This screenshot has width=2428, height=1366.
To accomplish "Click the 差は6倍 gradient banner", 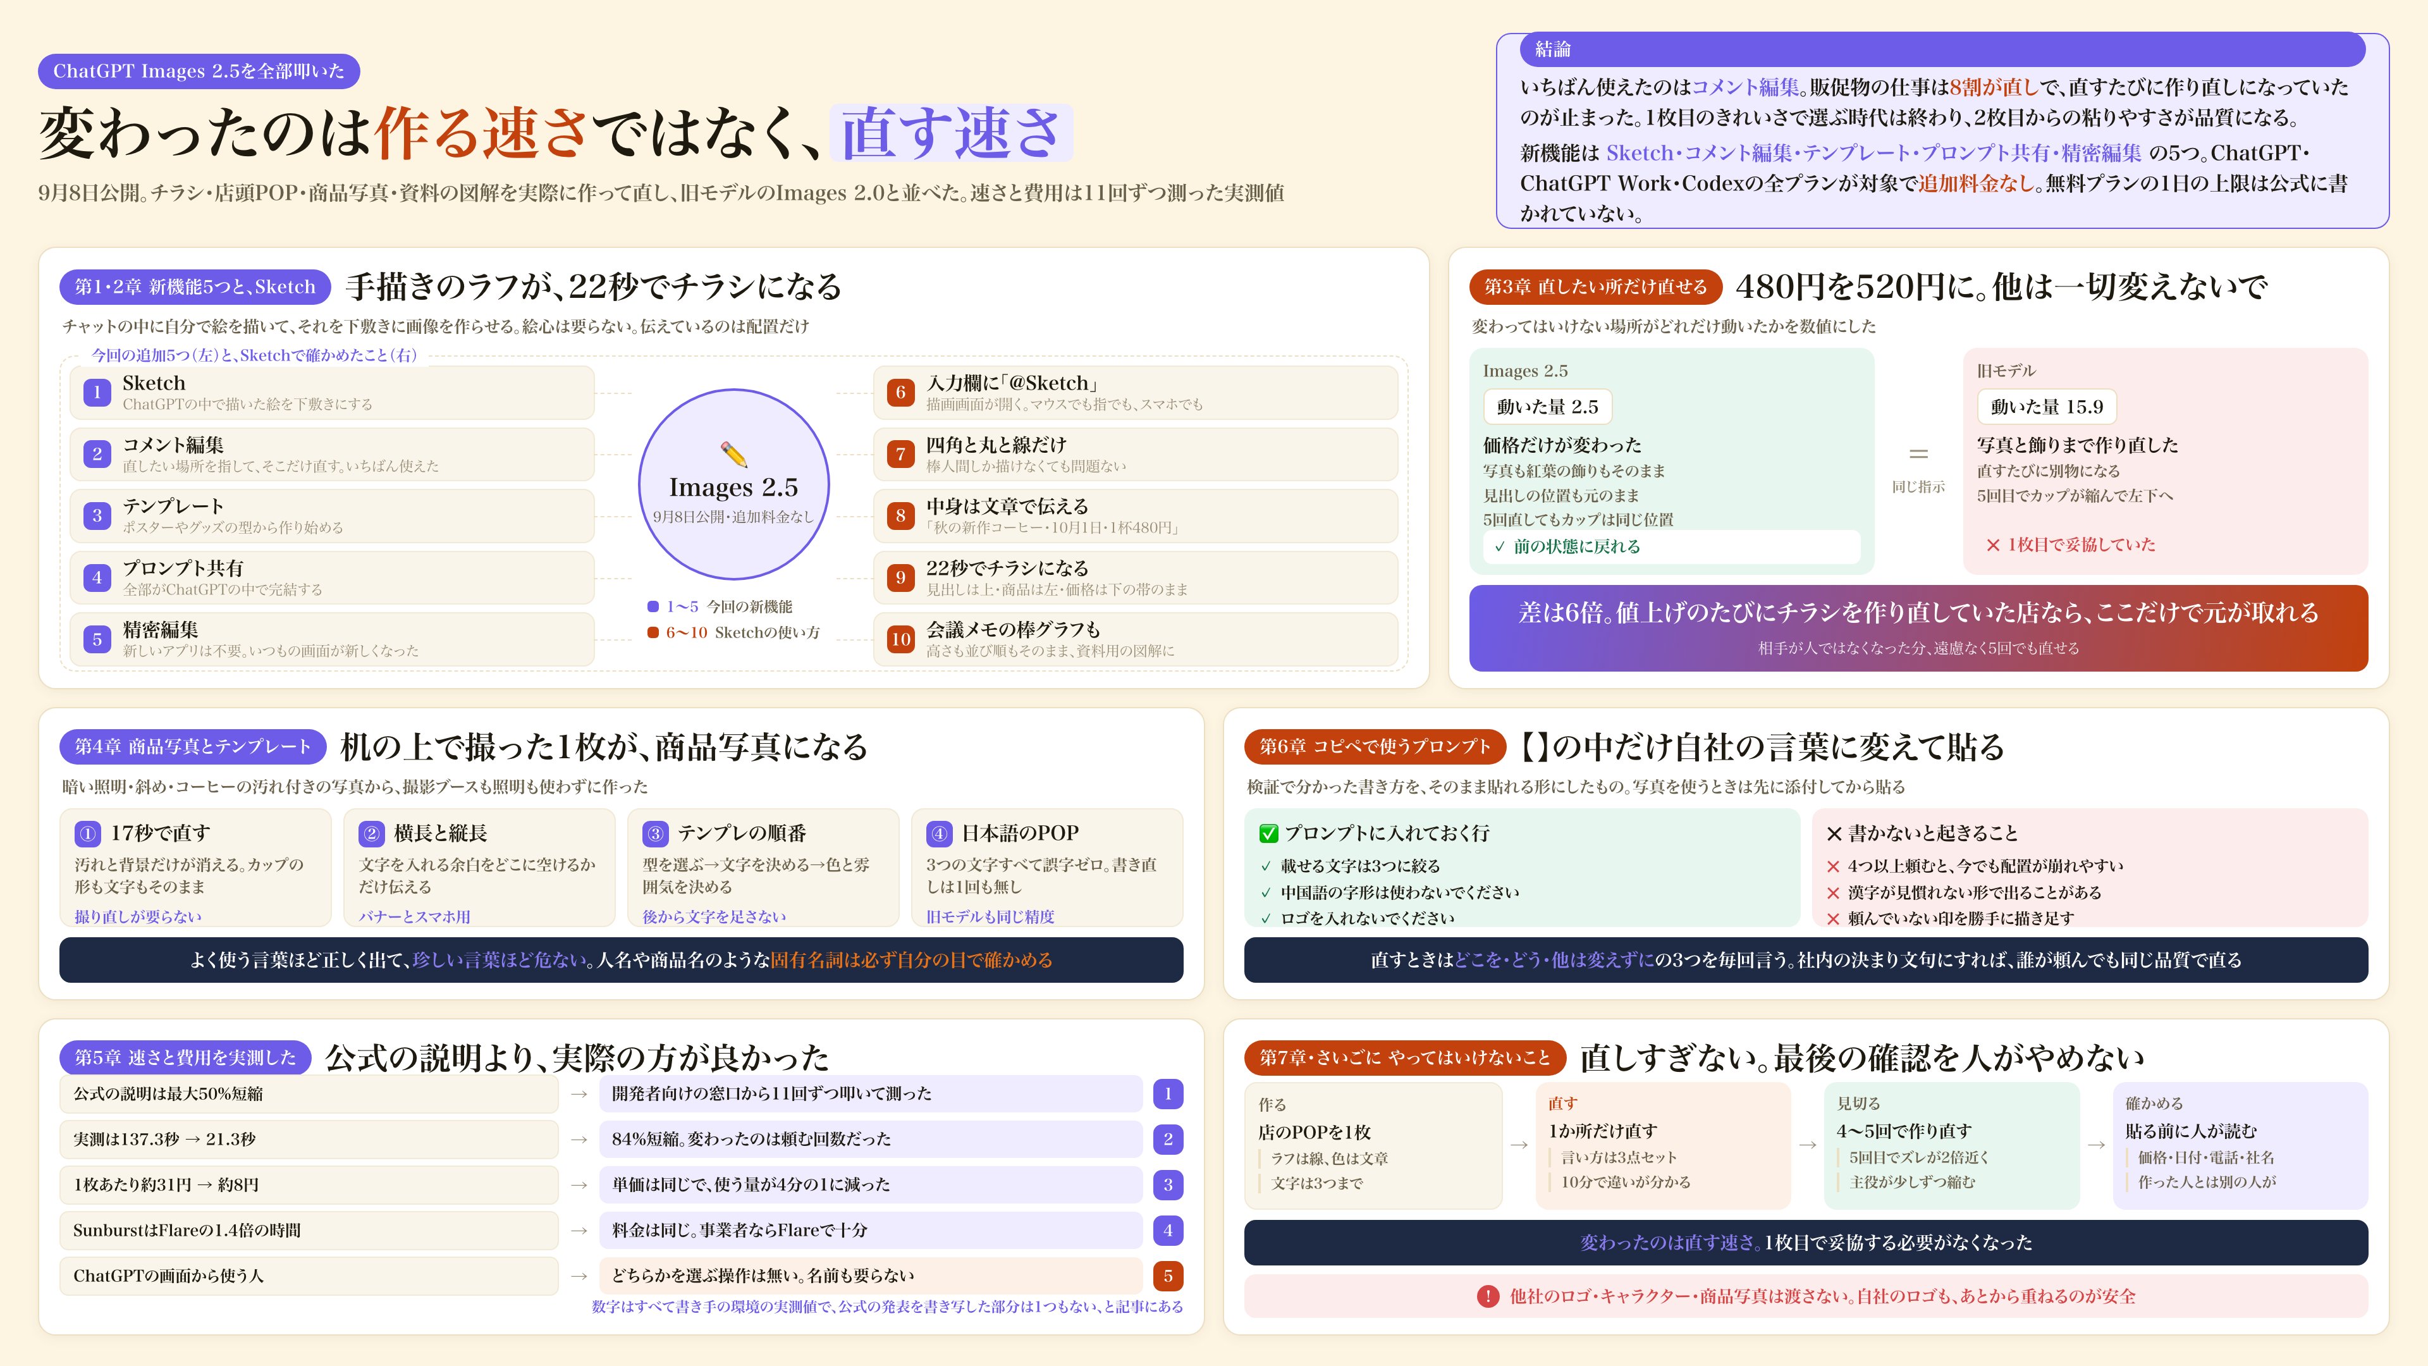I will point(1918,628).
